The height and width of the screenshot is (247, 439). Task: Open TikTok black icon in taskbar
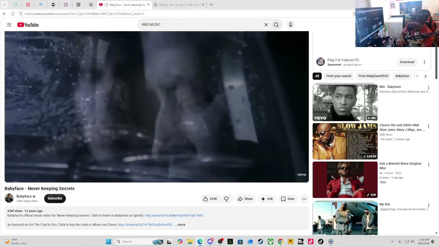point(321,242)
